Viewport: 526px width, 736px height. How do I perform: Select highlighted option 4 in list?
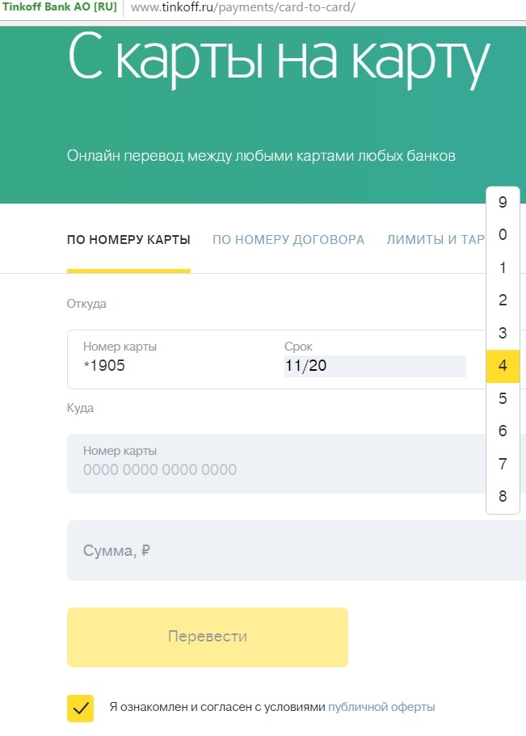[503, 366]
